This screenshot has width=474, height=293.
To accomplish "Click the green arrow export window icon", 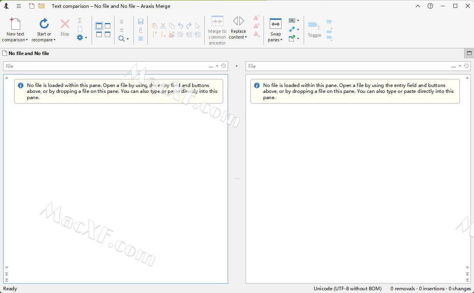I will [292, 38].
